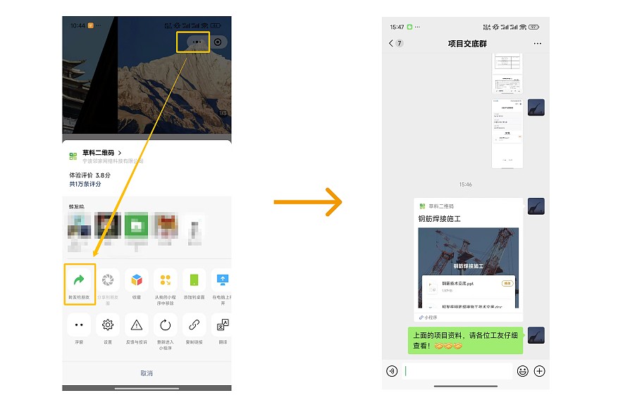618x407 pixels.
Task: Open the three-dot menu on the mini program capsule
Action: [197, 42]
